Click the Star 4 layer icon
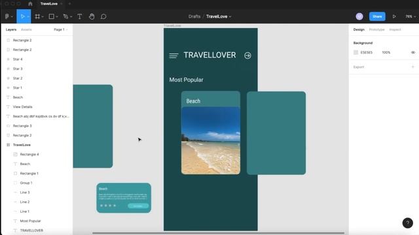This screenshot has width=419, height=235. 9,59
